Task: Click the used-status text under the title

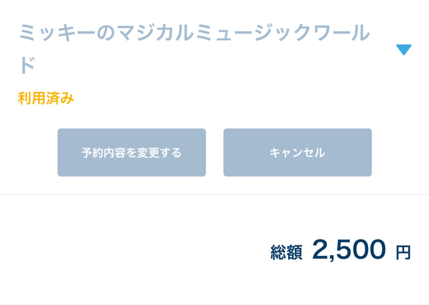Action: pyautogui.click(x=46, y=99)
